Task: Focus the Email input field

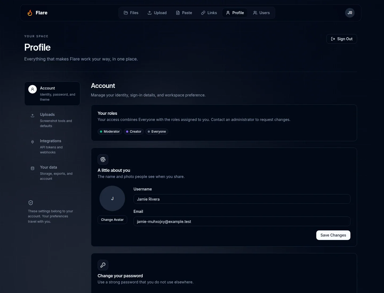Action: [x=242, y=221]
